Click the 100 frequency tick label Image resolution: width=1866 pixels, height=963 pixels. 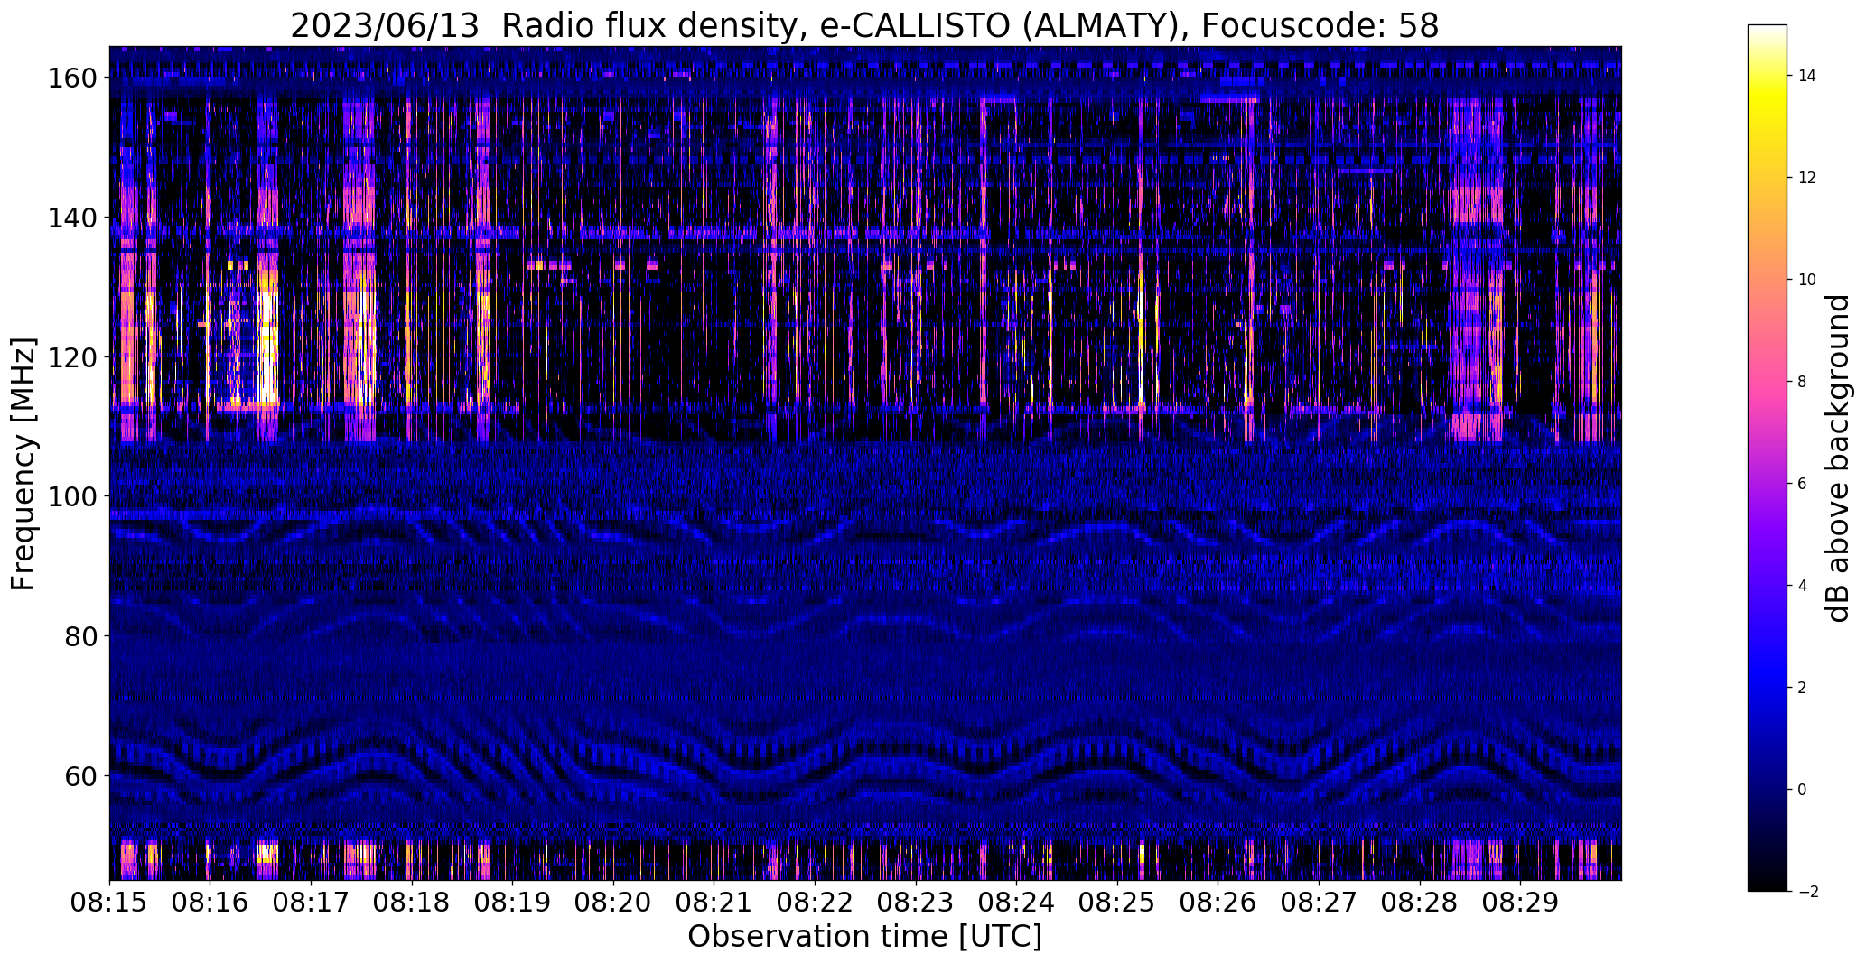click(x=72, y=496)
